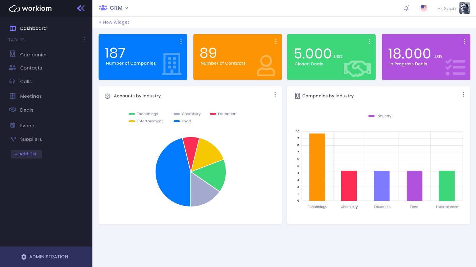This screenshot has height=267, width=476.
Task: Open options on Number of Contacts widget
Action: [x=276, y=42]
